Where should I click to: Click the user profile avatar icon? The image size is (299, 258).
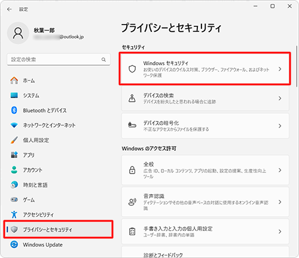point(18,33)
